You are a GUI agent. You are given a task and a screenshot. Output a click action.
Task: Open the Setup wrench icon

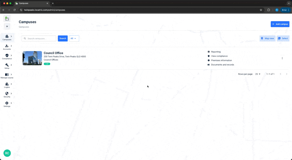(x=7, y=65)
